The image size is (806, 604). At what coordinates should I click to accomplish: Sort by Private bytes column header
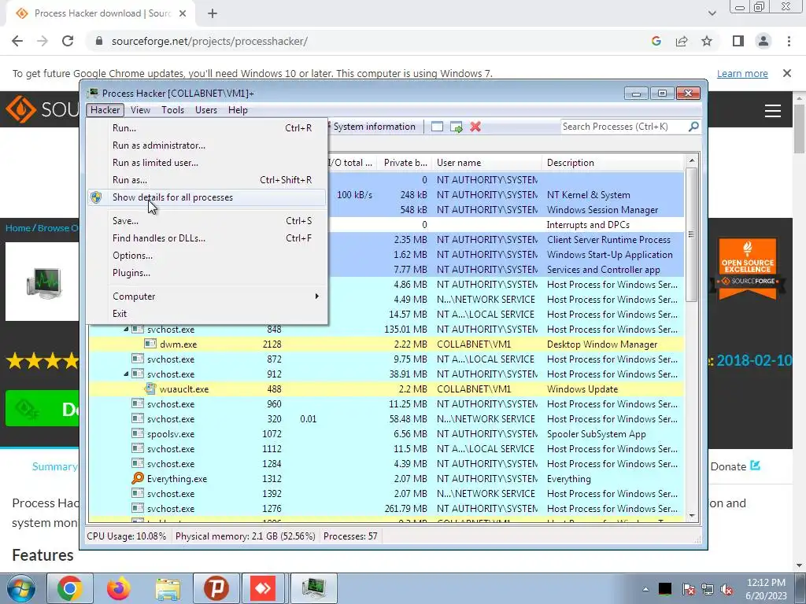[x=405, y=163]
